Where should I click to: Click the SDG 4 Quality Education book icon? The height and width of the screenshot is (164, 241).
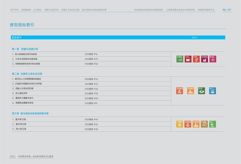pos(188,59)
